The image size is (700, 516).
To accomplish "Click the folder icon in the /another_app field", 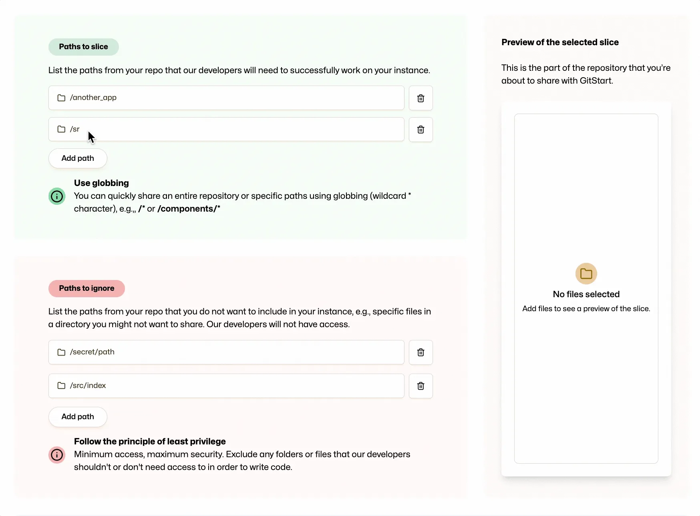I will point(61,98).
